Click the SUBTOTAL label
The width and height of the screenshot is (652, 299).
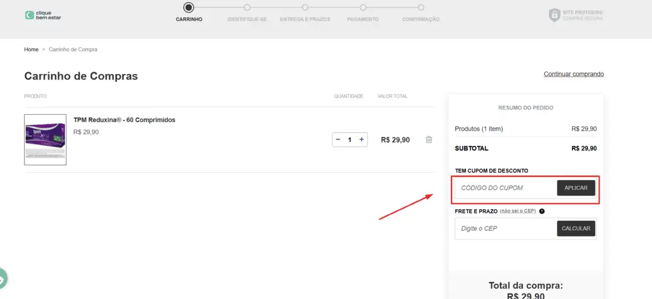tap(471, 148)
